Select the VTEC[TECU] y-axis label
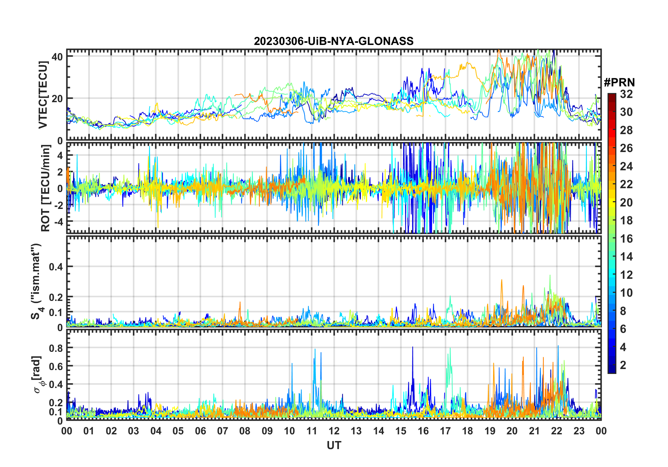This screenshot has height=467, width=668. 43,95
